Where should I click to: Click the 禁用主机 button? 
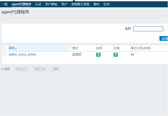[x=40, y=69]
